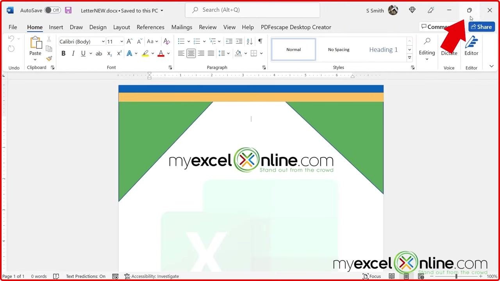Click the Save icon in title bar

[x=68, y=11]
